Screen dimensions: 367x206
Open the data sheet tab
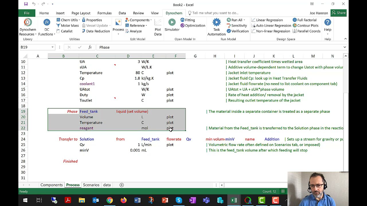tap(107, 185)
